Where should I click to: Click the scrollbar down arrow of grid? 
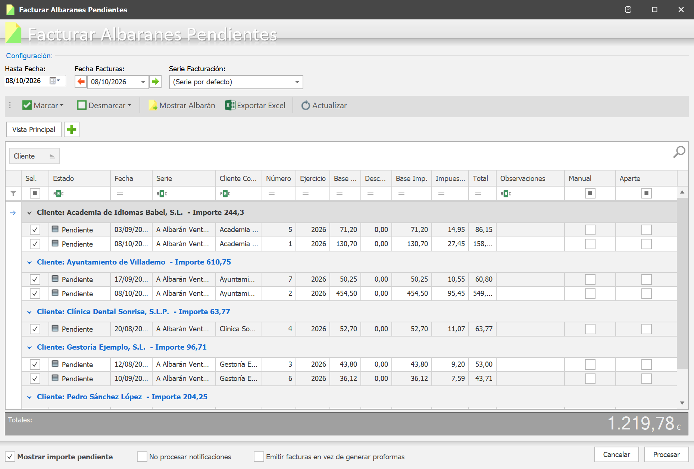pyautogui.click(x=682, y=403)
